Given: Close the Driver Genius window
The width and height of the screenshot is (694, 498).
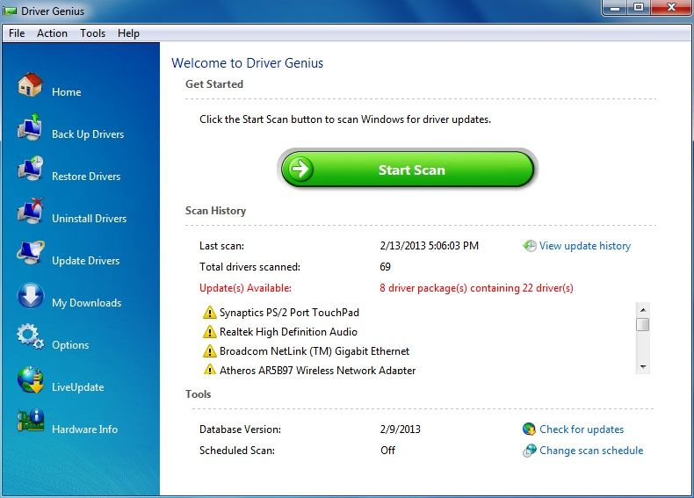Looking at the screenshot, I should coord(671,8).
